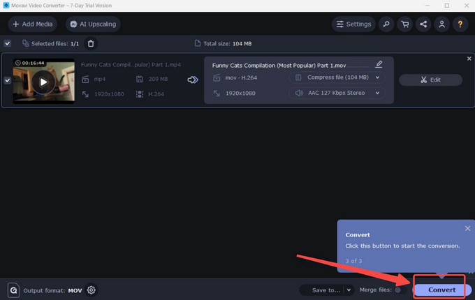Click the Total size 104 MB label
The height and width of the screenshot is (300, 475).
click(x=227, y=43)
